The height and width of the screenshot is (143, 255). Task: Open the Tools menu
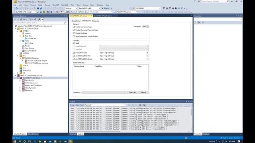pyautogui.click(x=92, y=5)
